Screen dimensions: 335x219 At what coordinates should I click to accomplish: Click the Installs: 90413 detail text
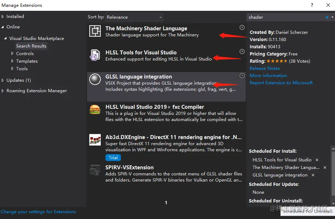coord(265,46)
